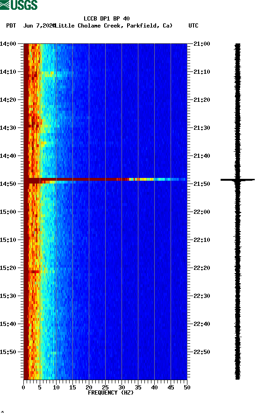
Task: Click the 30 Hz frequency tick label
Action: pyautogui.click(x=122, y=388)
